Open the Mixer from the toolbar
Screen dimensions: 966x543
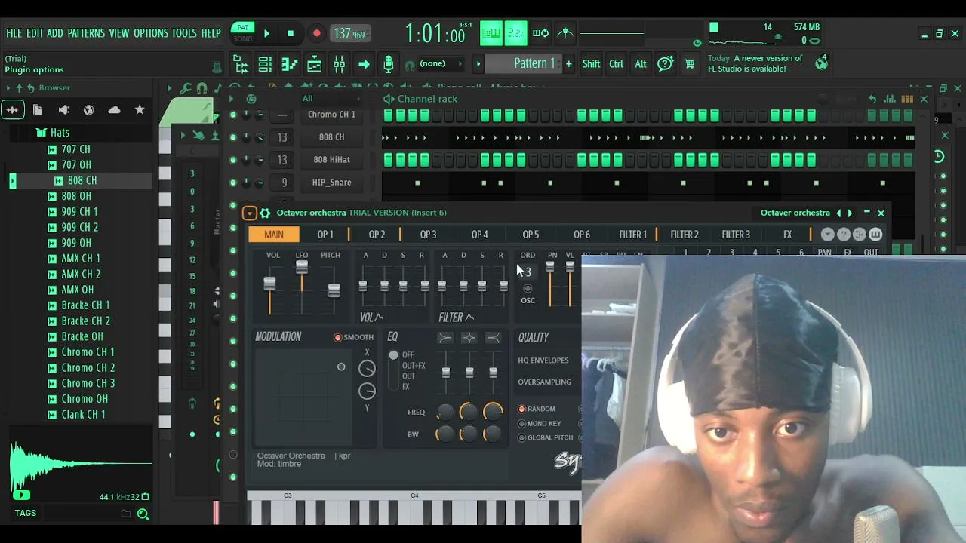(339, 64)
